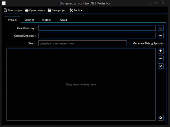Maximize the Inx .NET Protector window
This screenshot has width=170, height=127.
pos(156,3)
